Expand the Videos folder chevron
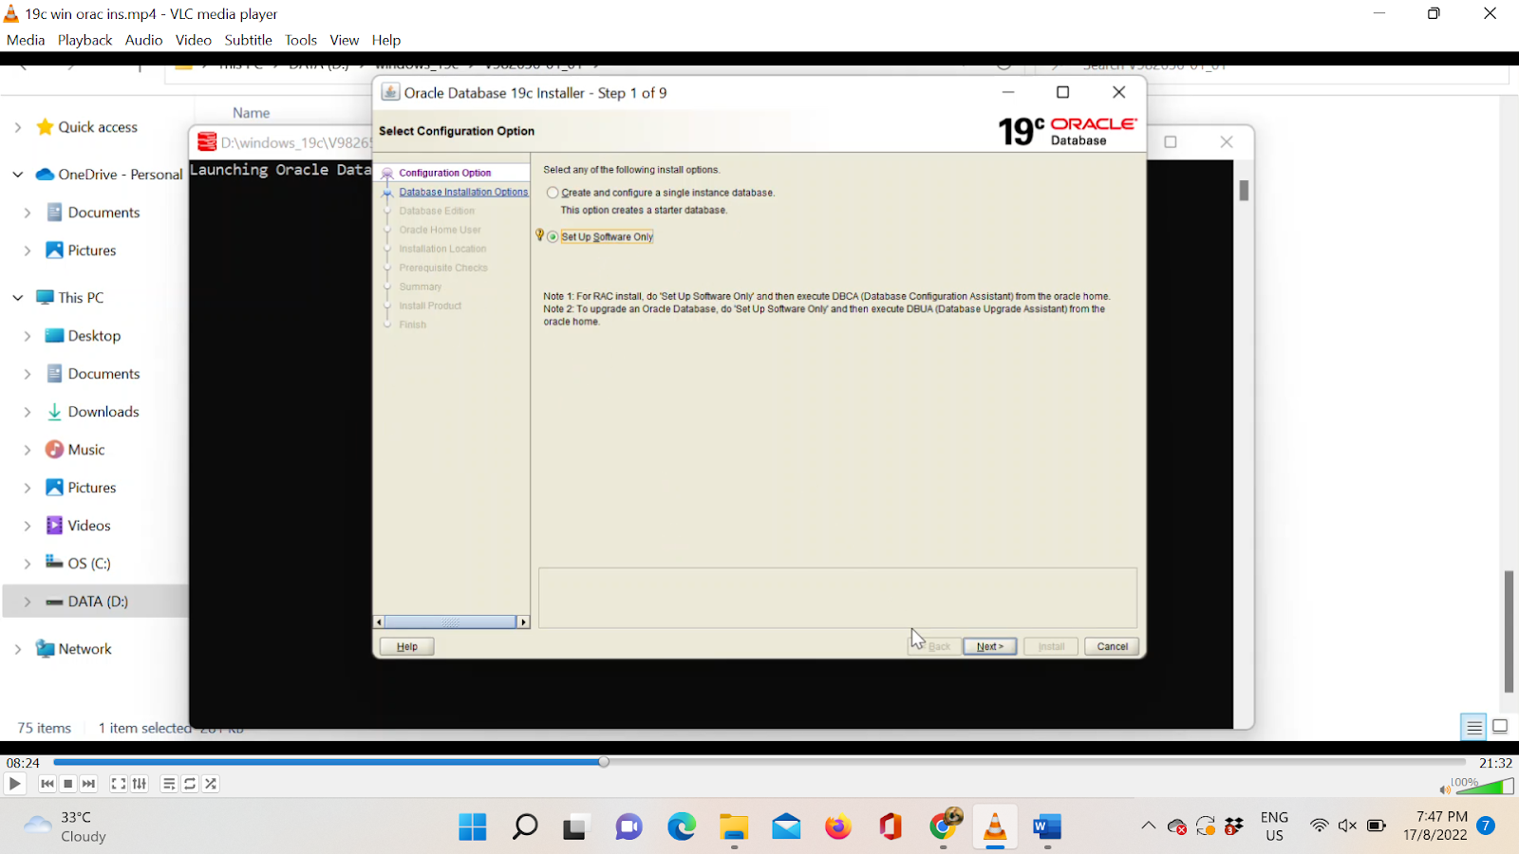1519x854 pixels. pyautogui.click(x=27, y=526)
